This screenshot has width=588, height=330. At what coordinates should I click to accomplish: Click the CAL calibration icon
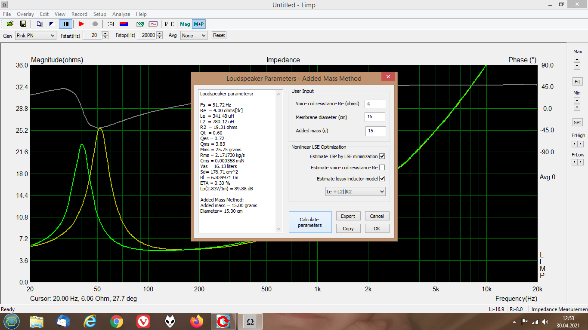pos(111,24)
